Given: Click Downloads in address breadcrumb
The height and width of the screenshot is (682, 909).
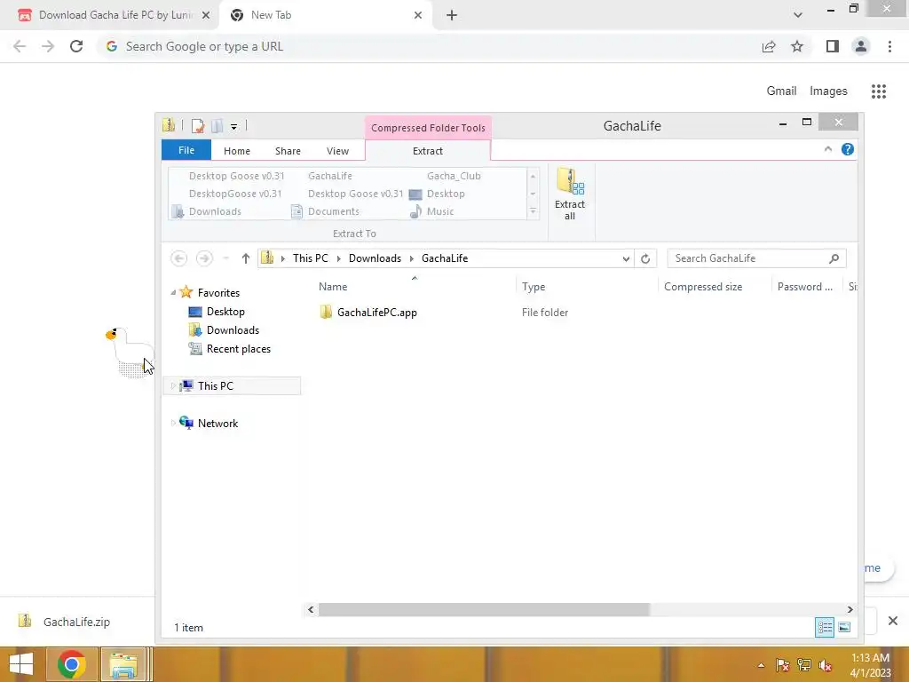Looking at the screenshot, I should click(375, 258).
